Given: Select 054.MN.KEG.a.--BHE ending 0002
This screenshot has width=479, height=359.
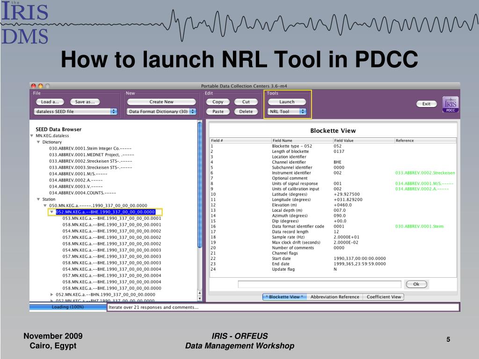Looking at the screenshot, I should (x=112, y=231).
